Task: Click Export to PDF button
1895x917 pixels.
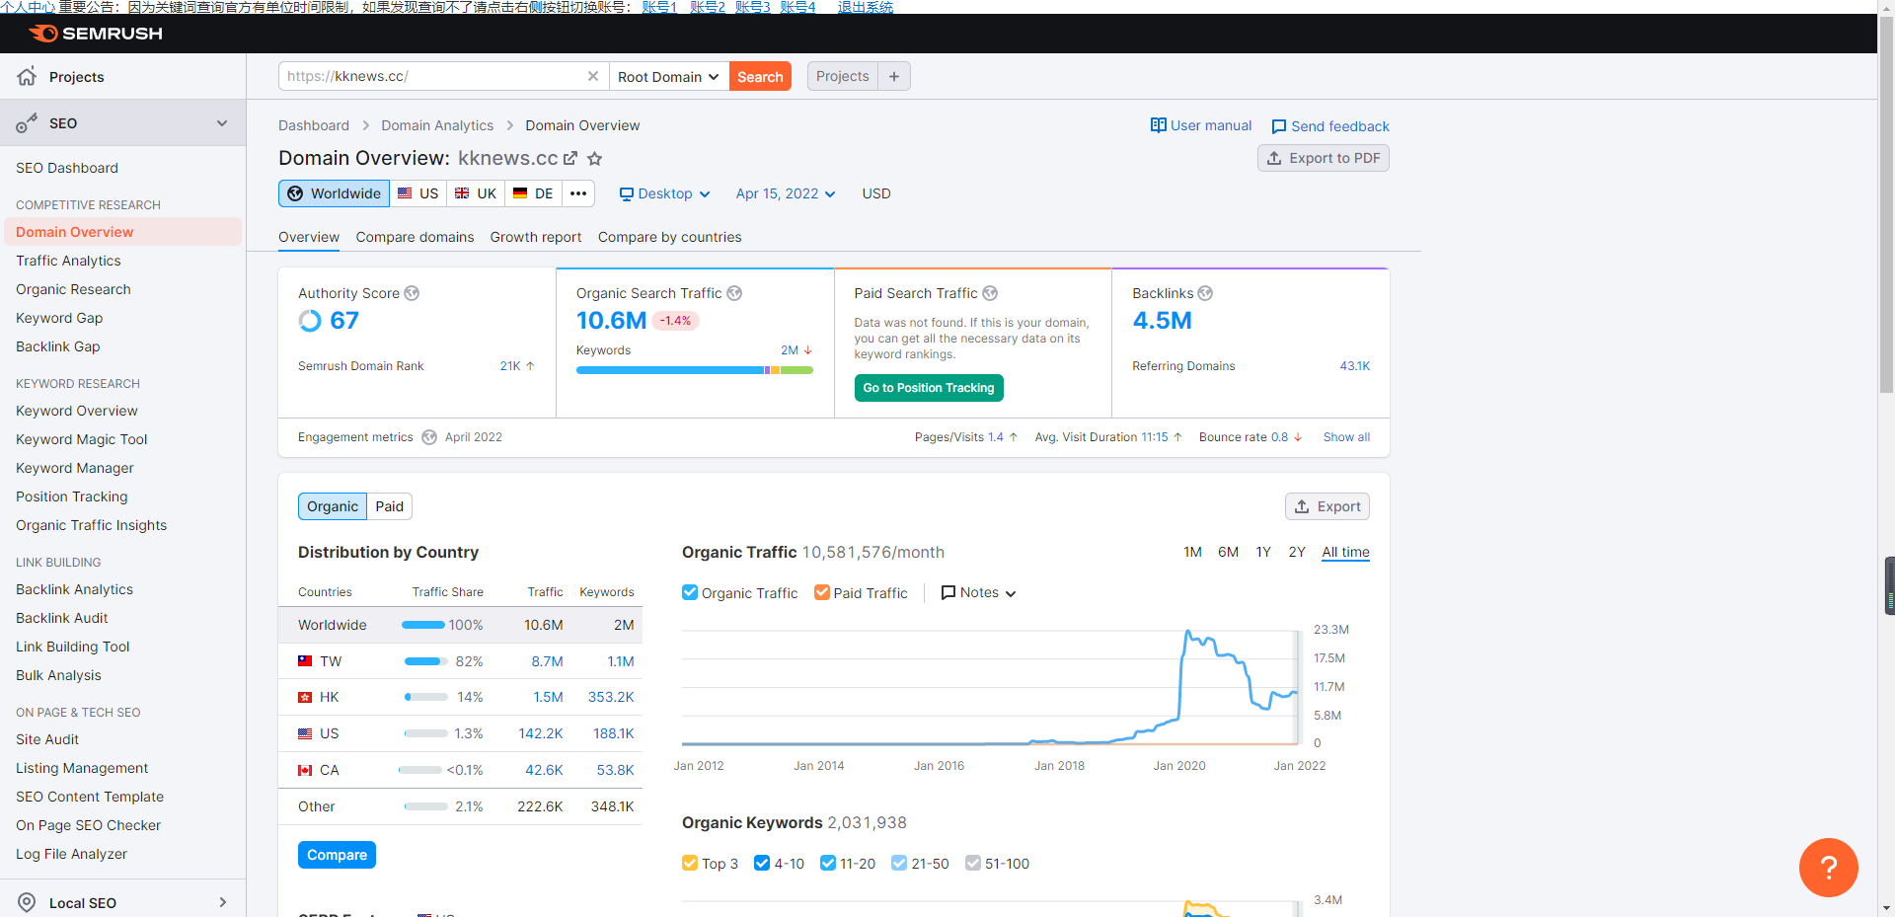Action: (1324, 158)
